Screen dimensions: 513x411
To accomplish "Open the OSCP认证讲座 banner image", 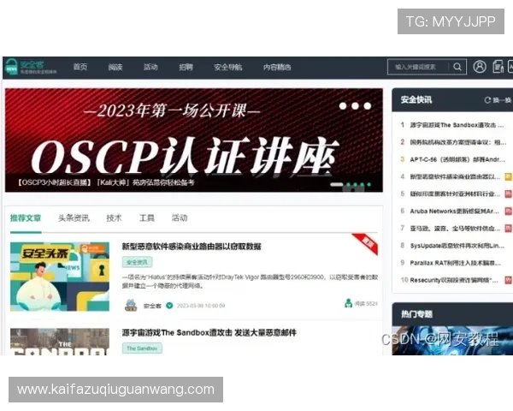I will pyautogui.click(x=194, y=140).
